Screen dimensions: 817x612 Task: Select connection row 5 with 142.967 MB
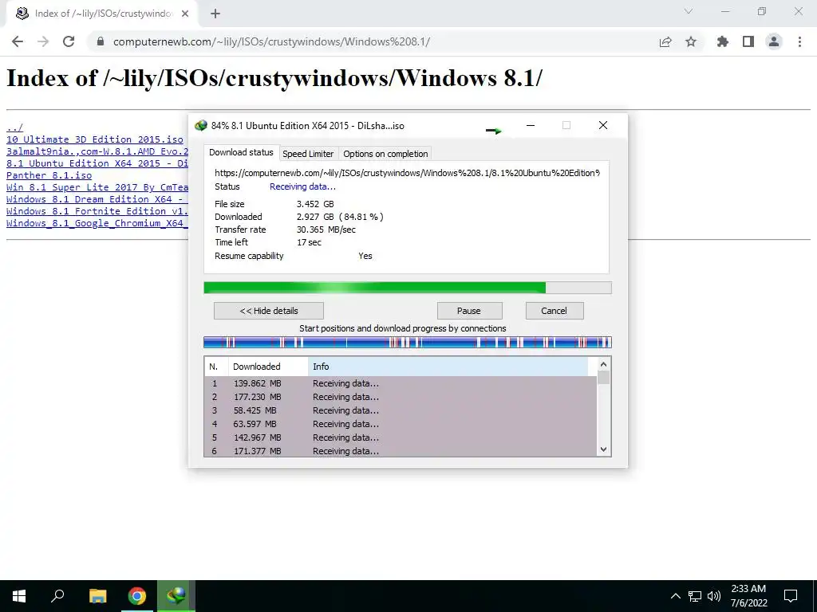[401, 437]
